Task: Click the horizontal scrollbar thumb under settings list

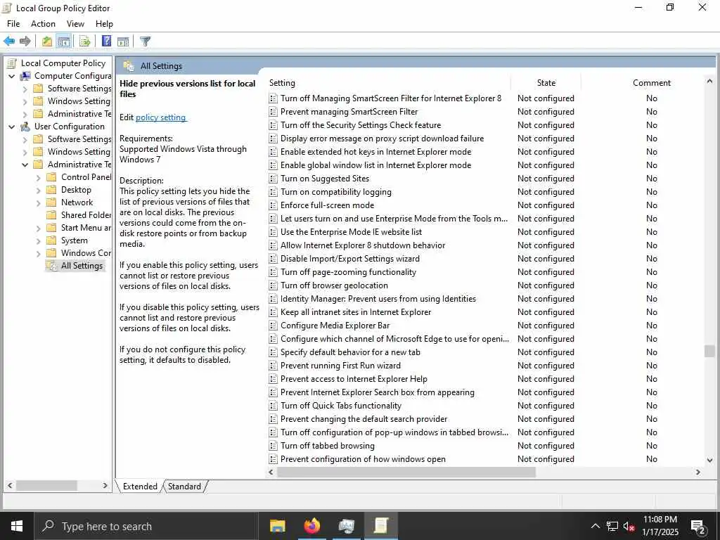Action: (x=406, y=472)
